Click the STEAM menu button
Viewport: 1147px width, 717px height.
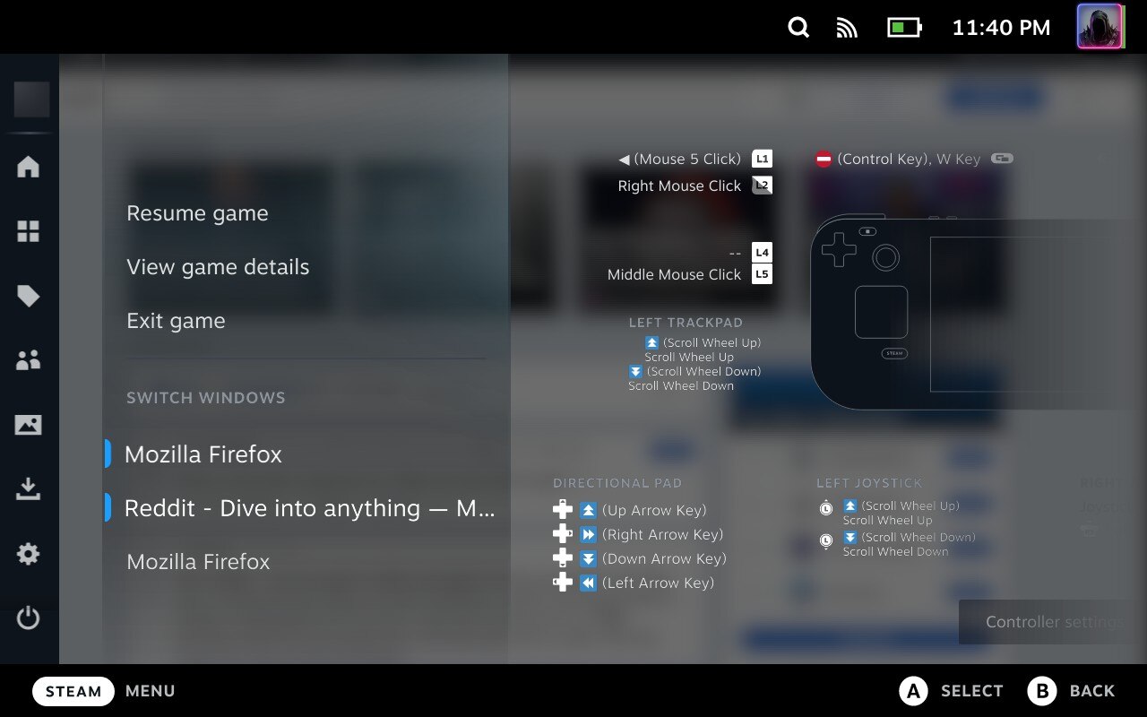73,691
